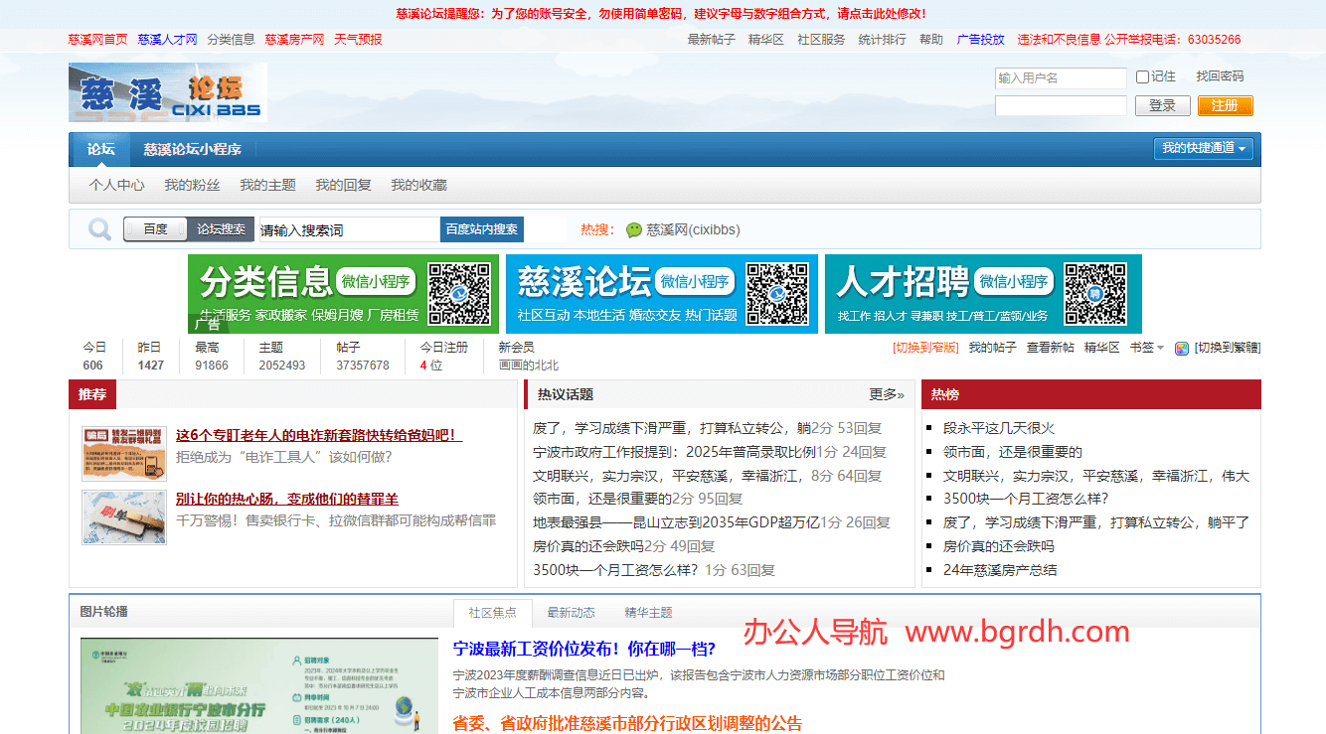This screenshot has width=1326, height=734.
Task: Focus the 请输入搜索词 search box
Action: 349,229
